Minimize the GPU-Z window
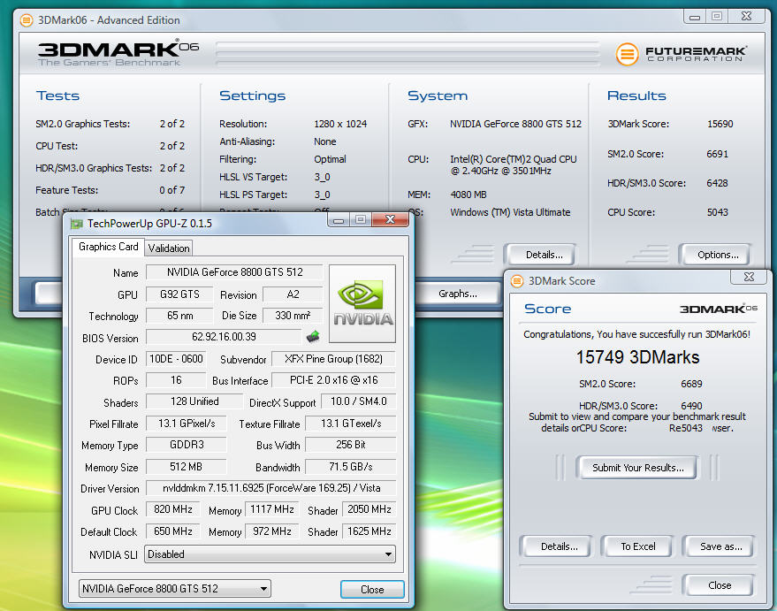777x611 pixels. click(339, 219)
